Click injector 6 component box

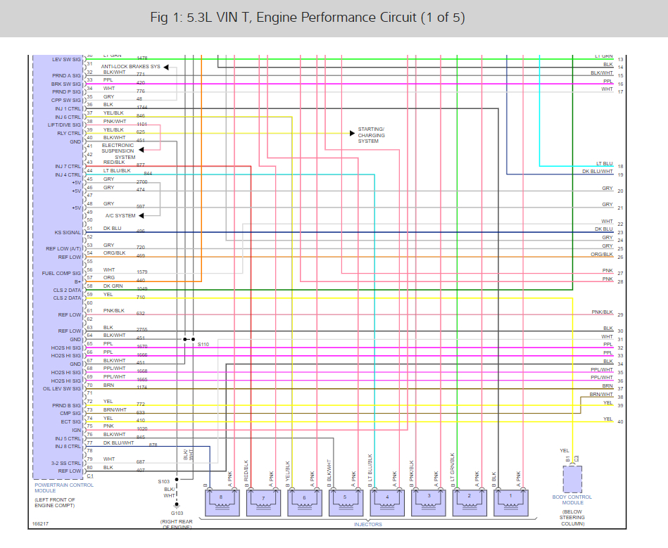pos(305,502)
